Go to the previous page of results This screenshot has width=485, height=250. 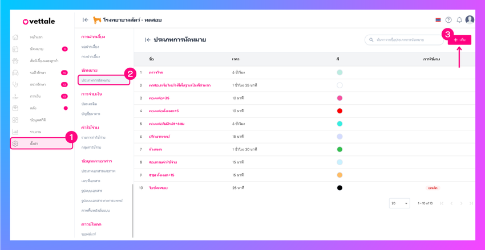[451, 203]
